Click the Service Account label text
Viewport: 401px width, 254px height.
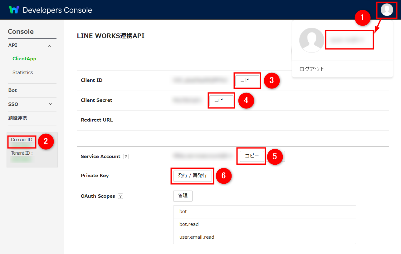click(100, 157)
